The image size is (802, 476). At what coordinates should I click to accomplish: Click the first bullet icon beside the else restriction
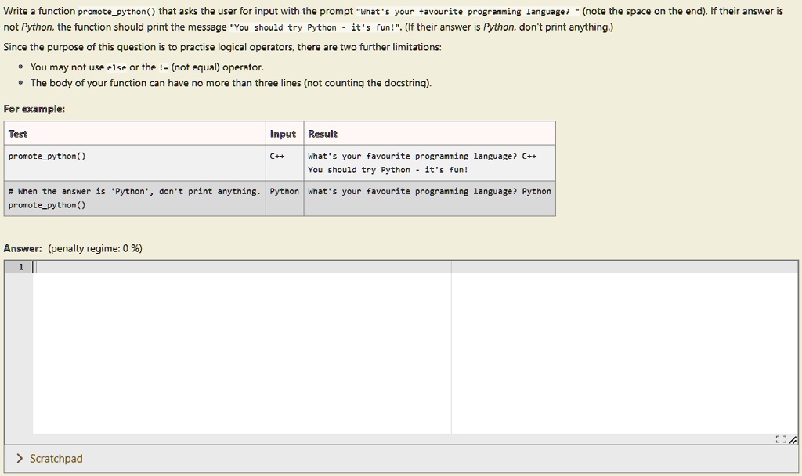tap(19, 67)
